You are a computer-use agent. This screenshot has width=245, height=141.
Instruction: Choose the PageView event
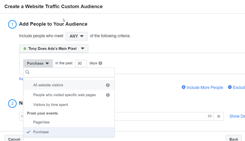pos(41,122)
